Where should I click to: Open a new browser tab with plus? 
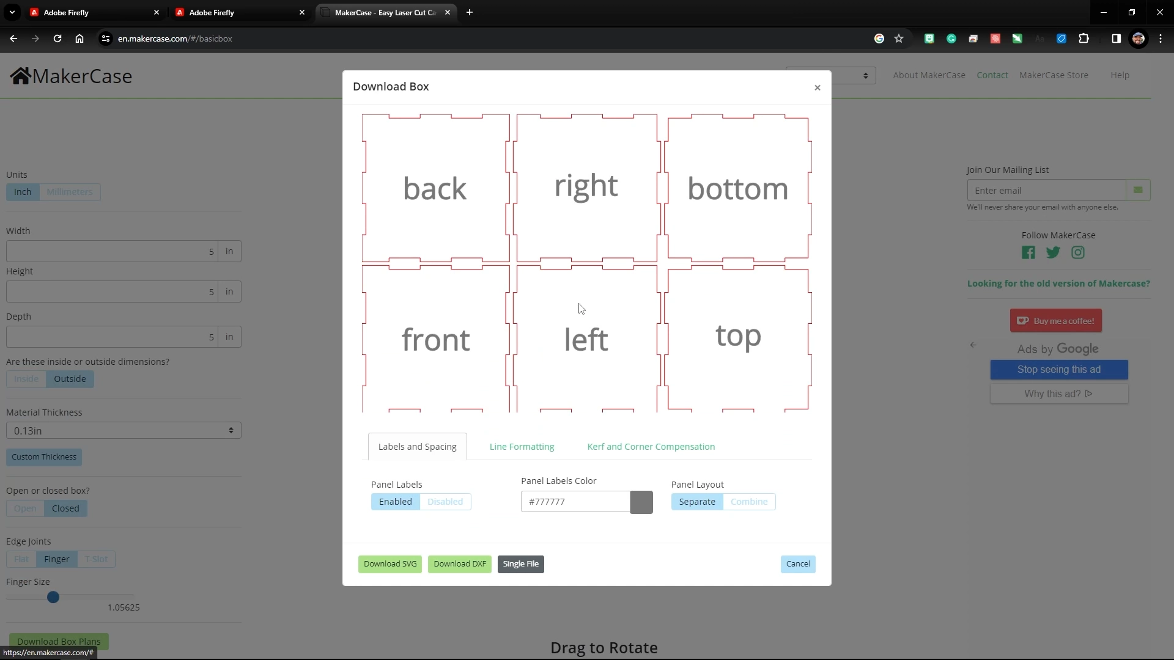pyautogui.click(x=470, y=12)
